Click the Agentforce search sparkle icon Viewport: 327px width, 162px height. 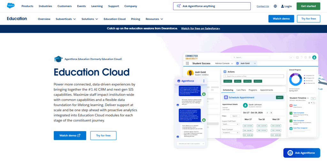tap(179, 6)
